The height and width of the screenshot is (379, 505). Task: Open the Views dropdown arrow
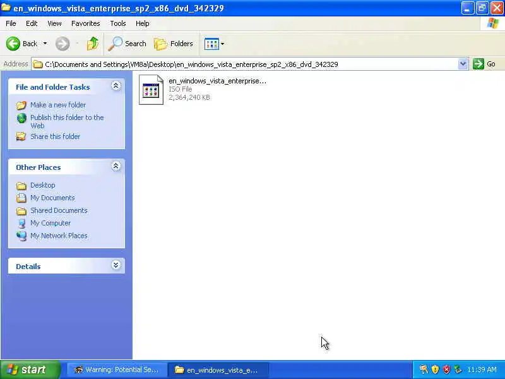pyautogui.click(x=222, y=44)
